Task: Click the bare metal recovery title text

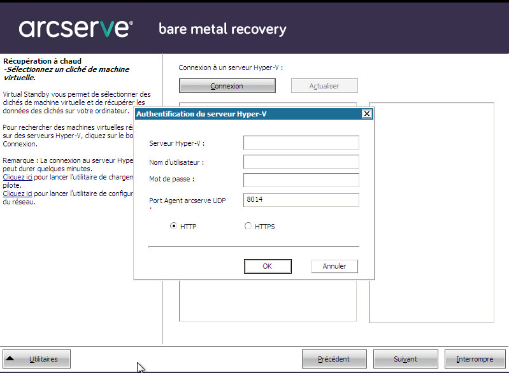Action: tap(223, 29)
